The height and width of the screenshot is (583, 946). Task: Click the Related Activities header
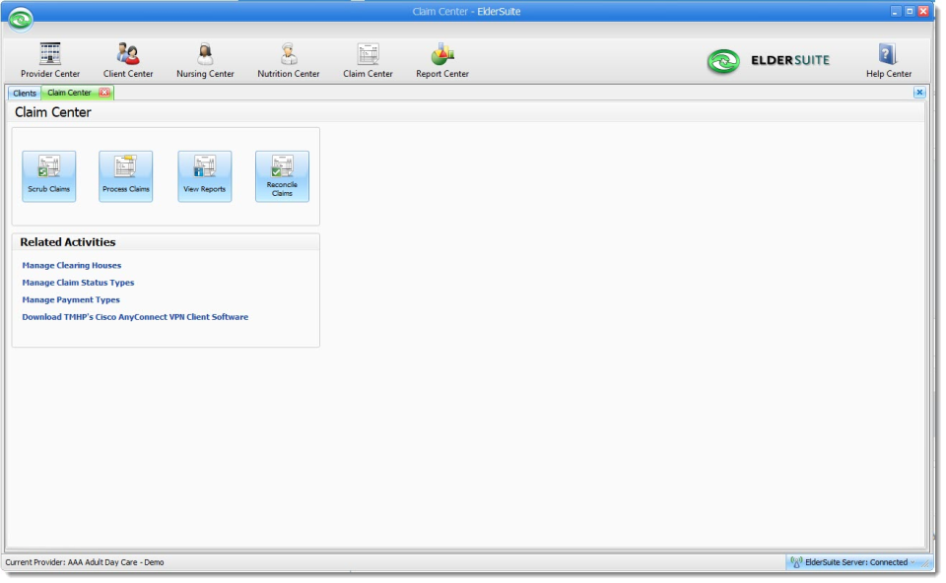[x=68, y=241]
